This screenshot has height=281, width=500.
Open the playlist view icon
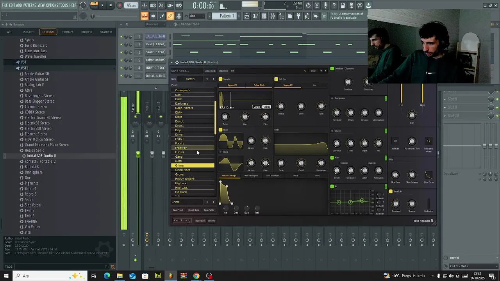[x=247, y=16]
